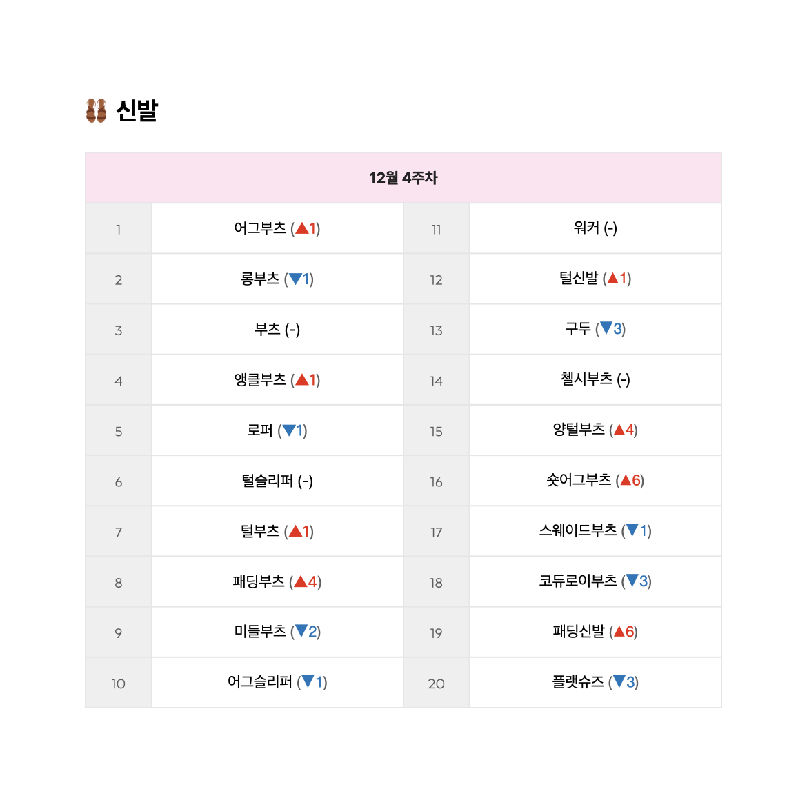This screenshot has width=807, height=807.
Task: Click the red up arrow next to 앵클부츠
Action: click(302, 380)
